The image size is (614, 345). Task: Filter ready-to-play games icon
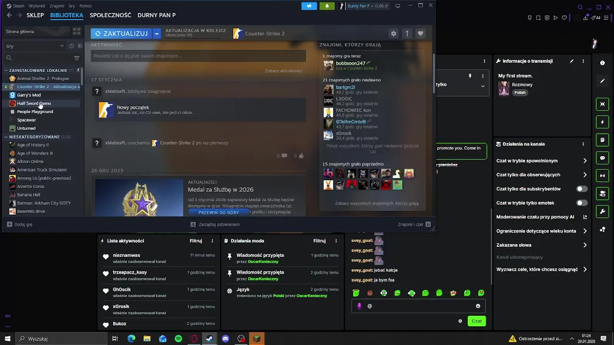pyautogui.click(x=80, y=46)
